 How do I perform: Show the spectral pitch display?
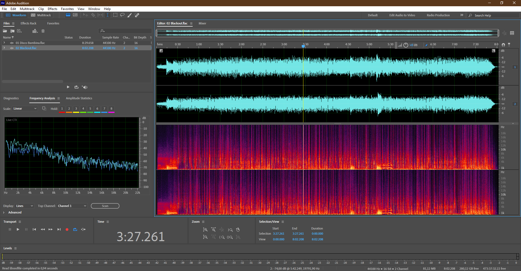tap(75, 15)
